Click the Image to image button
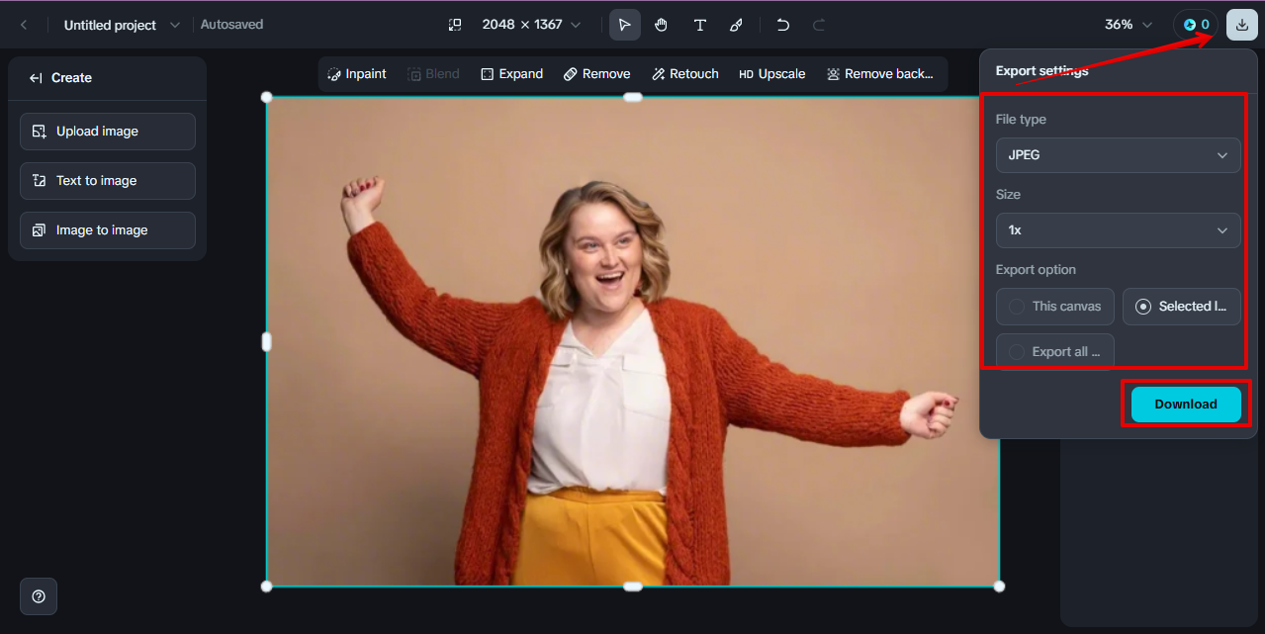Image resolution: width=1265 pixels, height=634 pixels. tap(108, 230)
